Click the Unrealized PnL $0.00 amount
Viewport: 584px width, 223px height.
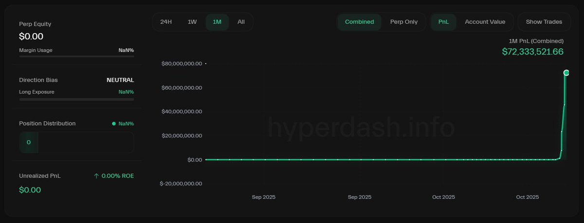[30, 190]
